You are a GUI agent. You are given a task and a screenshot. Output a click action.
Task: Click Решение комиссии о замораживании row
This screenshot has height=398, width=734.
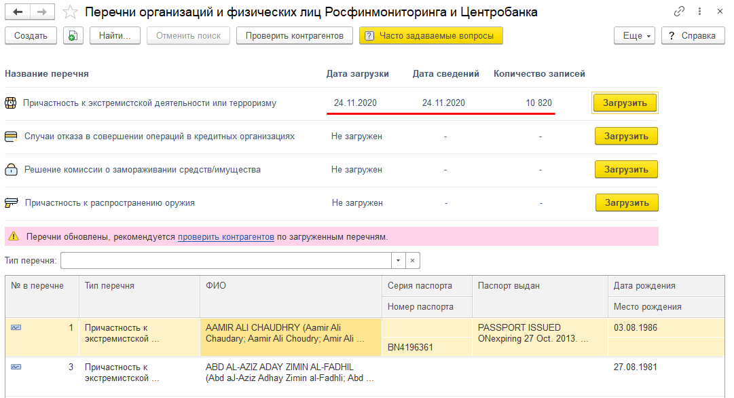(x=143, y=170)
